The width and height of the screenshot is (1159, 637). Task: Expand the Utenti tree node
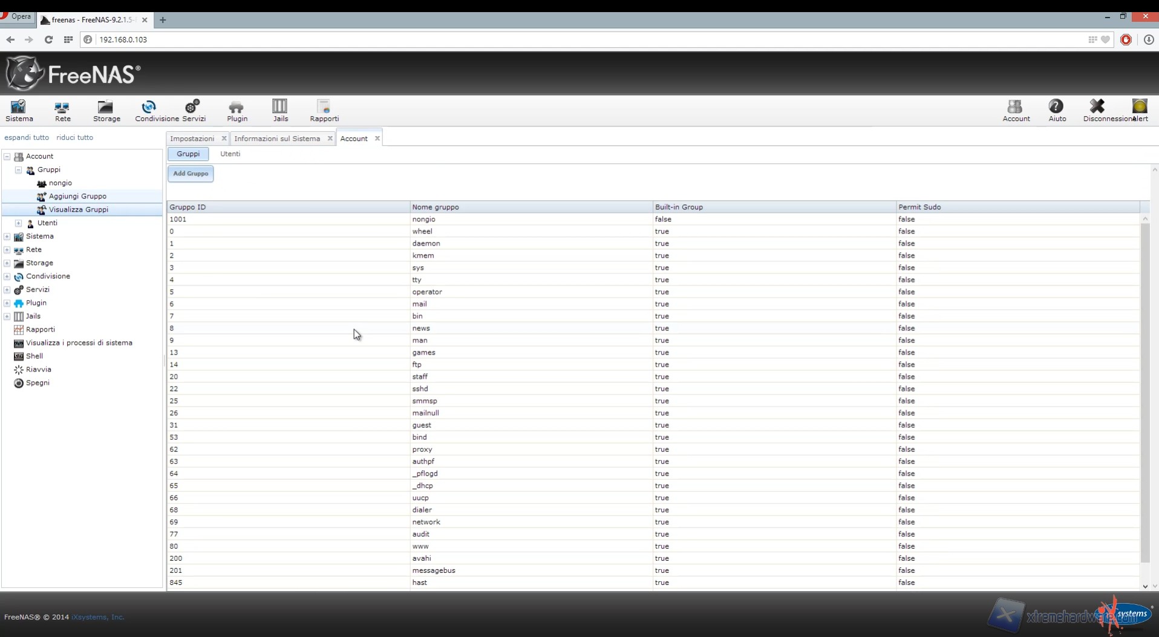coord(19,223)
